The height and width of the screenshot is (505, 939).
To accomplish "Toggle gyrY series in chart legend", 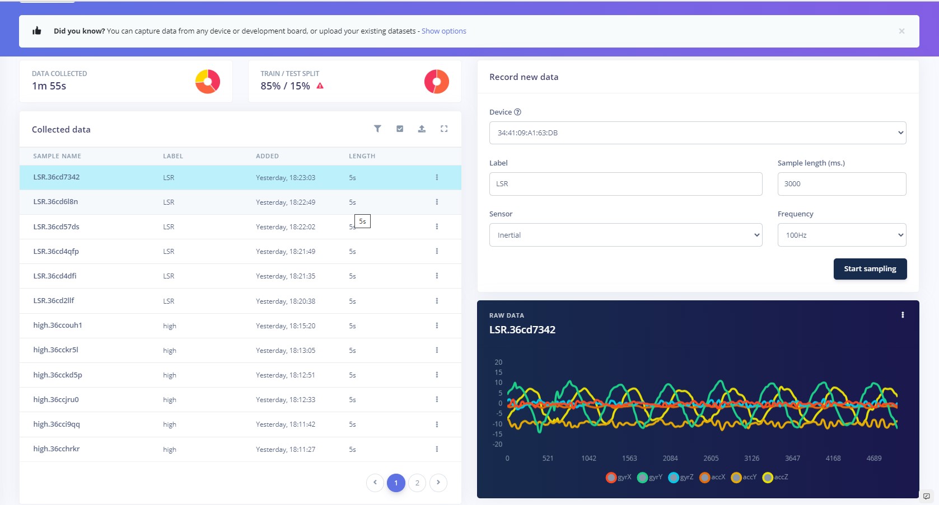I will click(x=650, y=477).
